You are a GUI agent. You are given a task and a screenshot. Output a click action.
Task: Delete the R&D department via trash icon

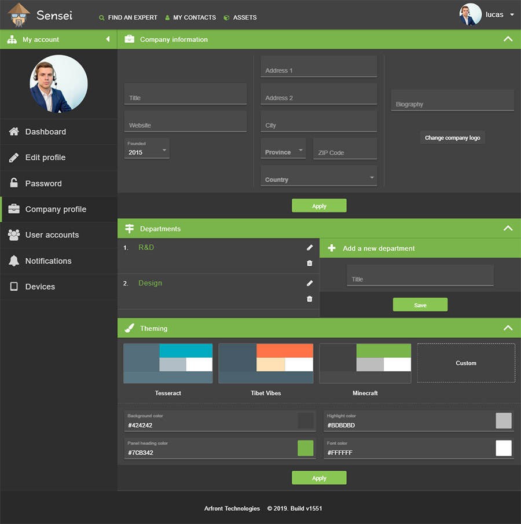pyautogui.click(x=310, y=263)
